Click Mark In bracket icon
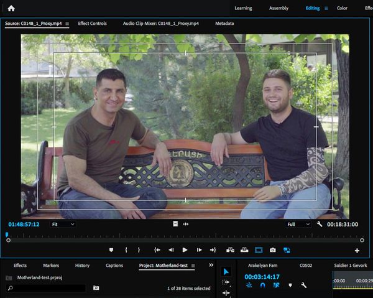The width and height of the screenshot is (373, 298). click(126, 250)
